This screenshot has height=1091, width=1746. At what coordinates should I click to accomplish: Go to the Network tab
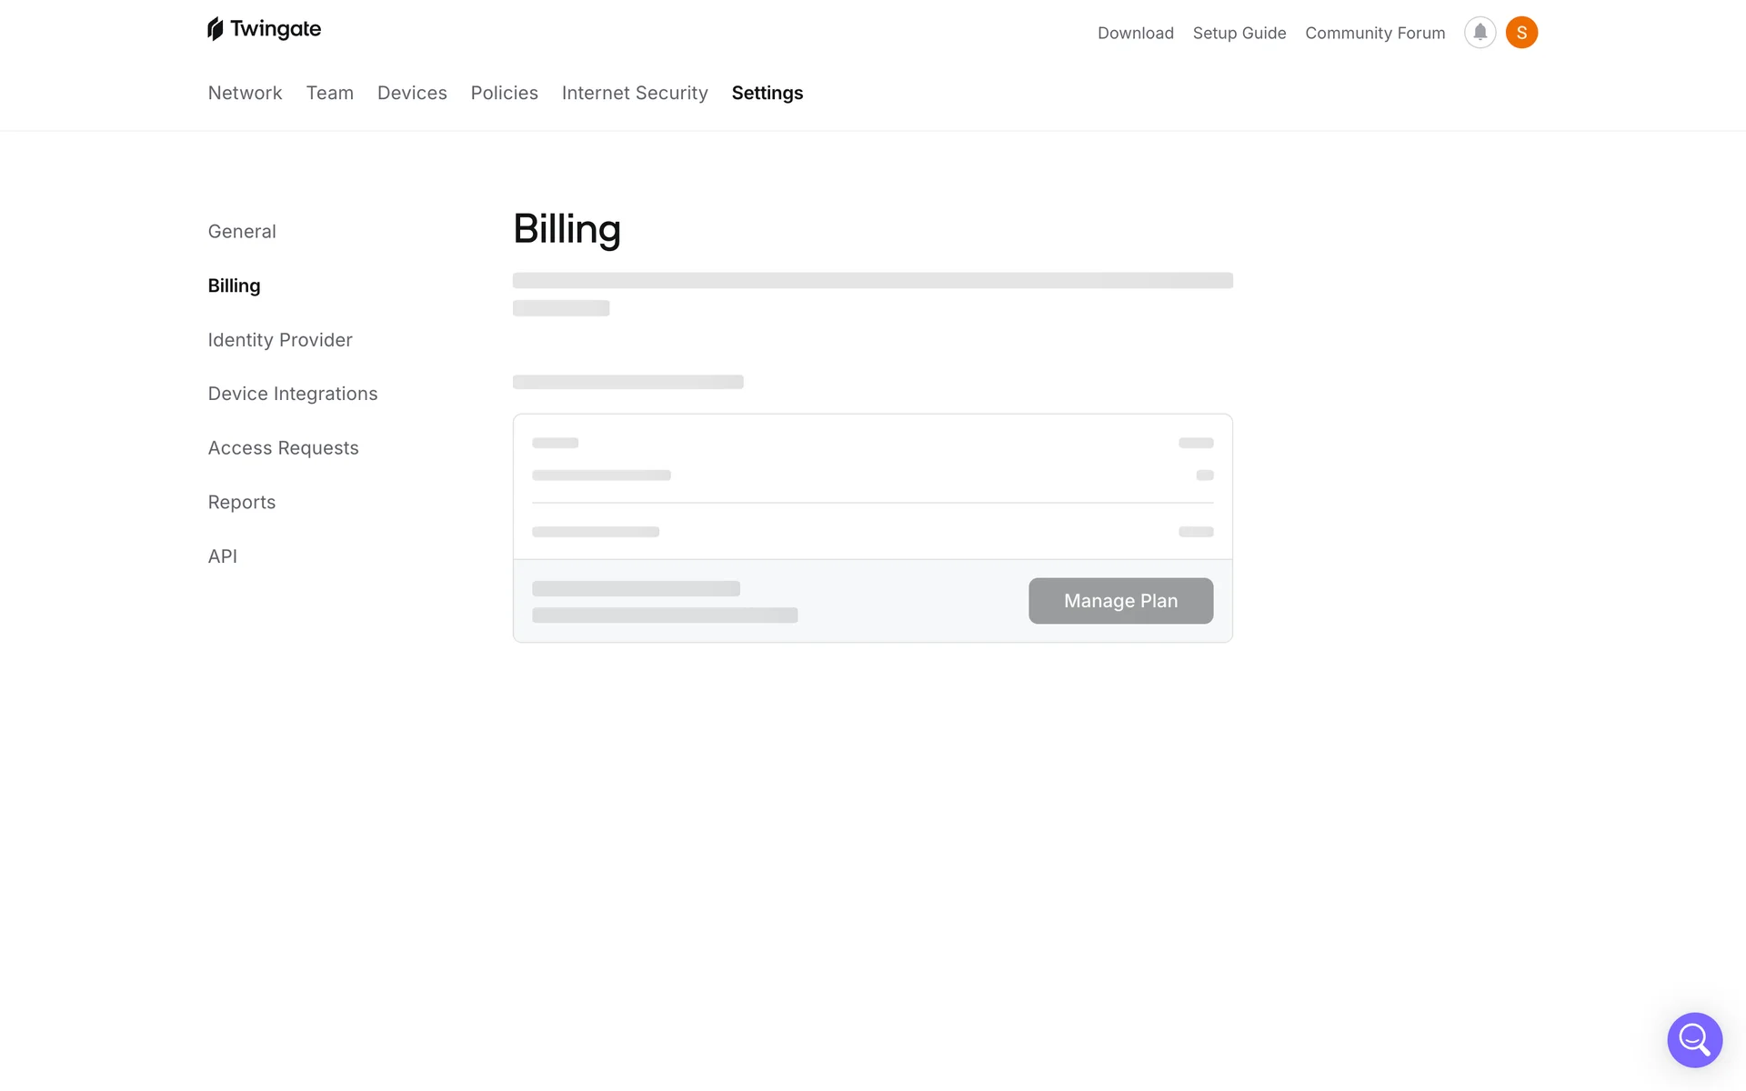click(x=245, y=93)
